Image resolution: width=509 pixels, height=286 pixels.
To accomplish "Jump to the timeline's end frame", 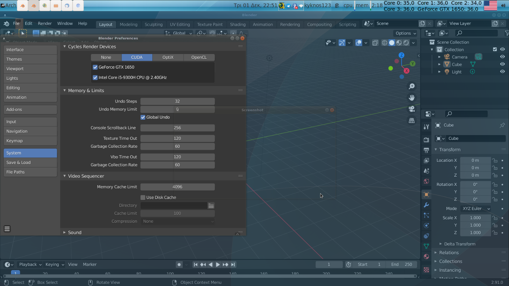I will [233, 264].
